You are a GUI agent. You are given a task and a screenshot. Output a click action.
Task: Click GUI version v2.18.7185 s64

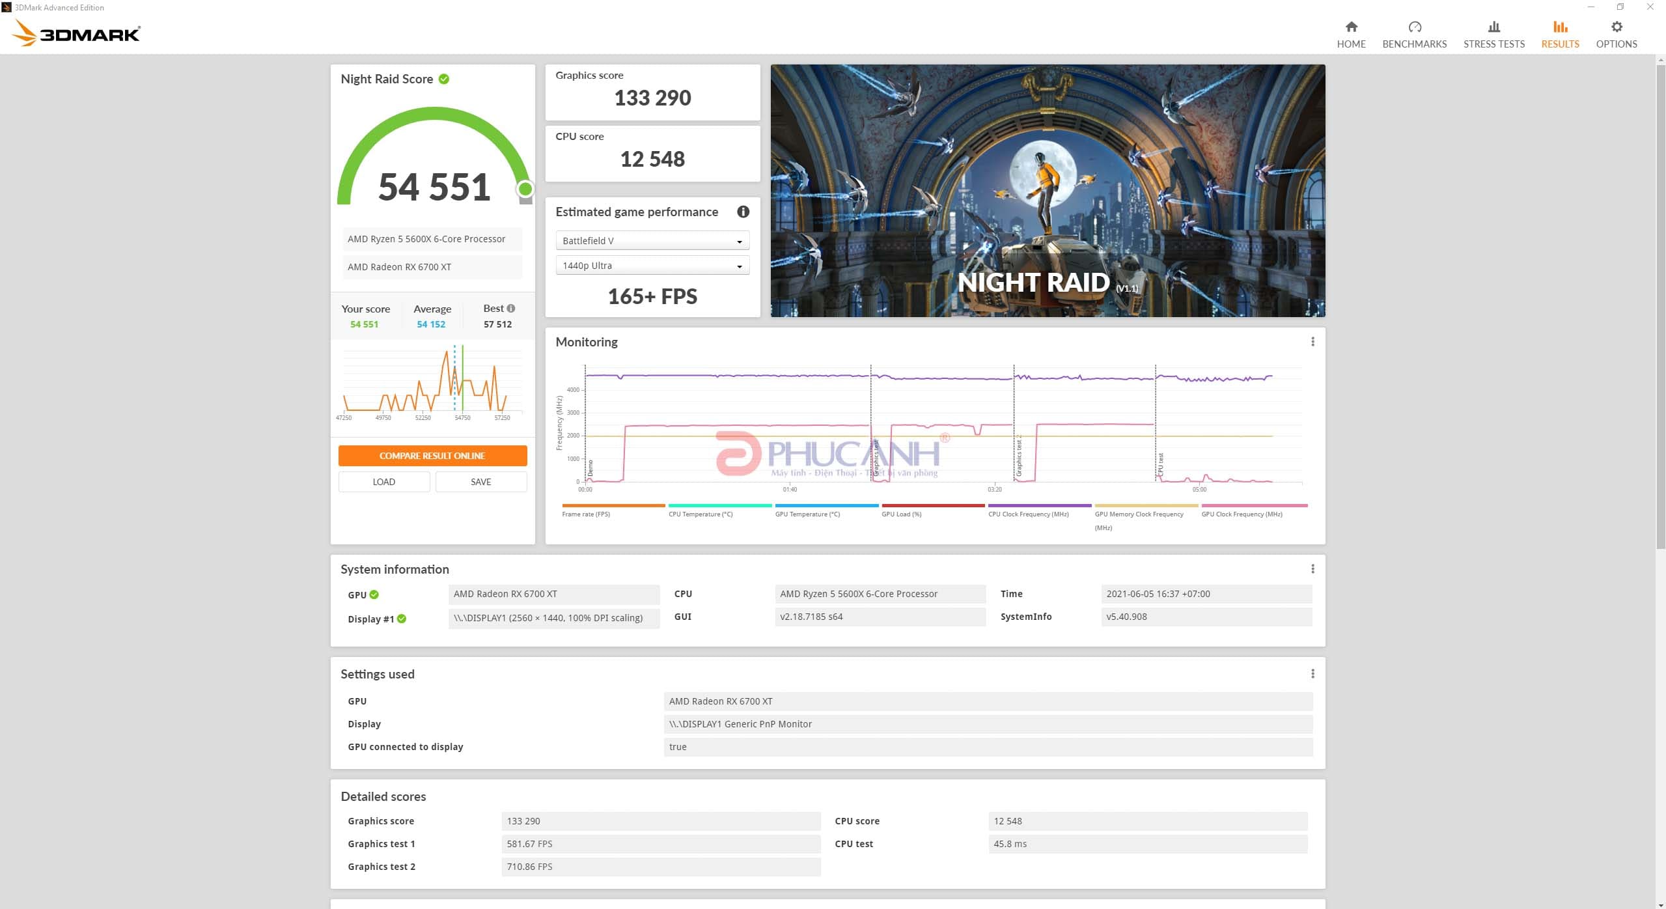point(880,617)
